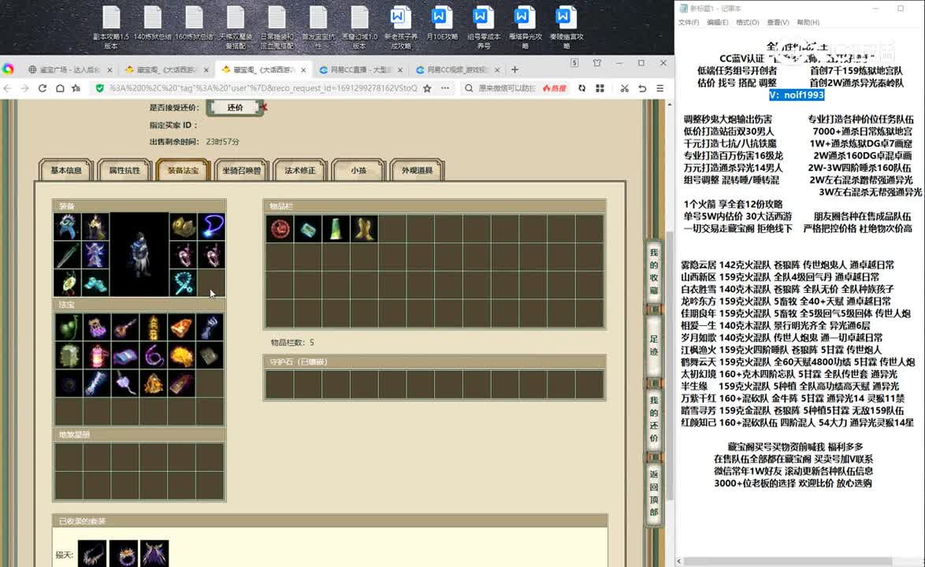Switch to the 网易CC直播 browser tab
Image resolution: width=925 pixels, height=567 pixels.
[x=360, y=69]
